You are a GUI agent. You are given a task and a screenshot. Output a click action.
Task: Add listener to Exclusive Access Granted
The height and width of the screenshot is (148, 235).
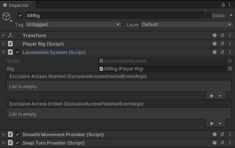pos(212,96)
